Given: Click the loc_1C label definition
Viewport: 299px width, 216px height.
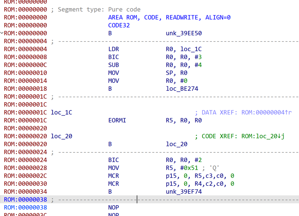Looking at the screenshot, I should pos(61,112).
